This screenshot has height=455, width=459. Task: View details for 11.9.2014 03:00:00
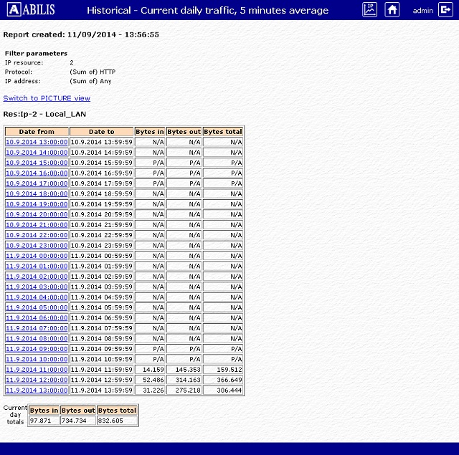pyautogui.click(x=37, y=287)
